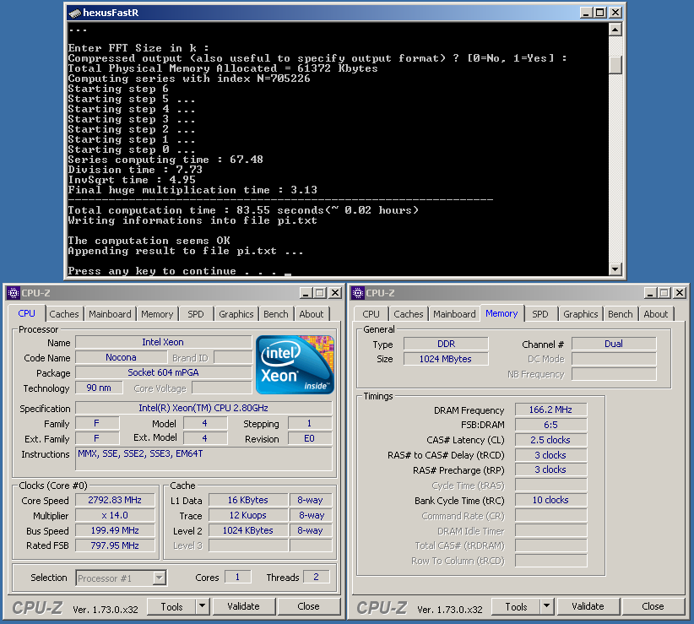Click the Core Speed value 2792.83 MHz
Image resolution: width=694 pixels, height=624 pixels.
115,500
